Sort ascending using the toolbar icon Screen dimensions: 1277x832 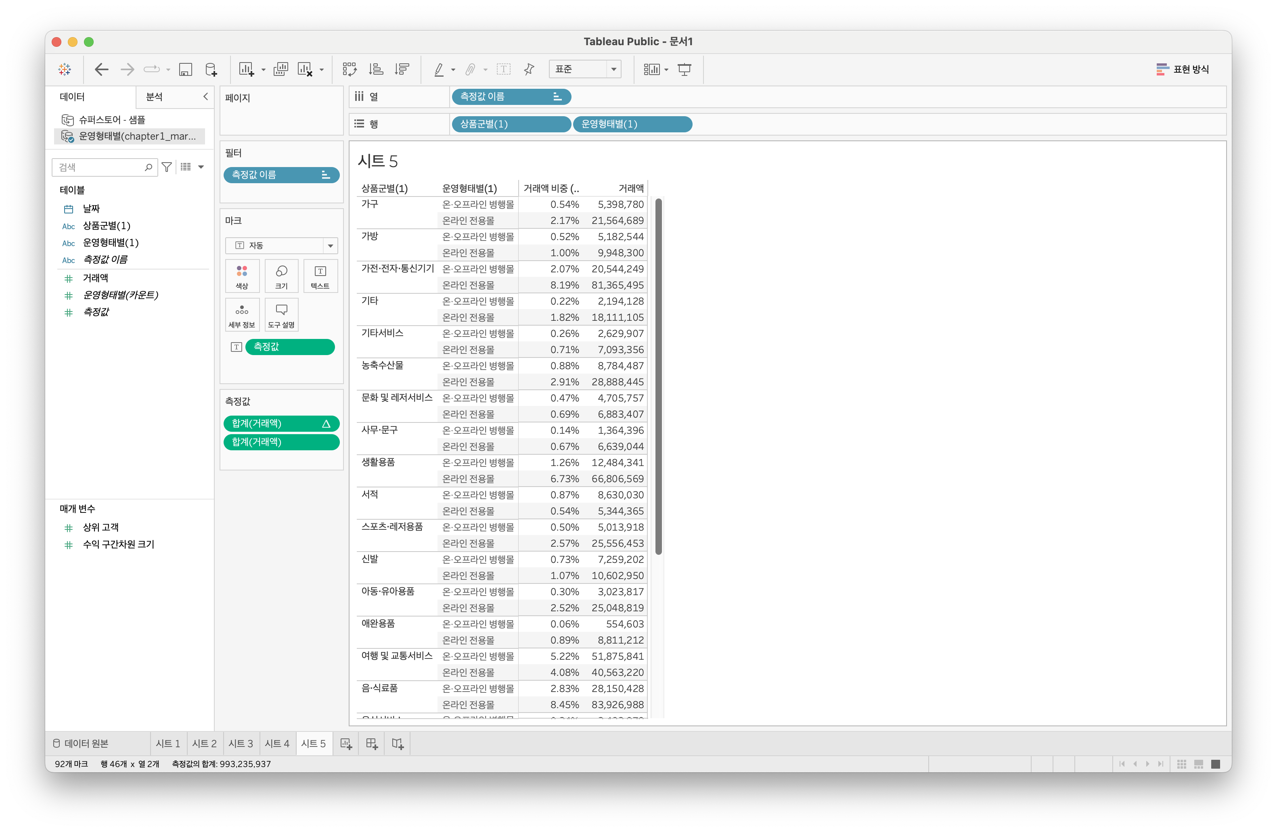[x=376, y=69]
